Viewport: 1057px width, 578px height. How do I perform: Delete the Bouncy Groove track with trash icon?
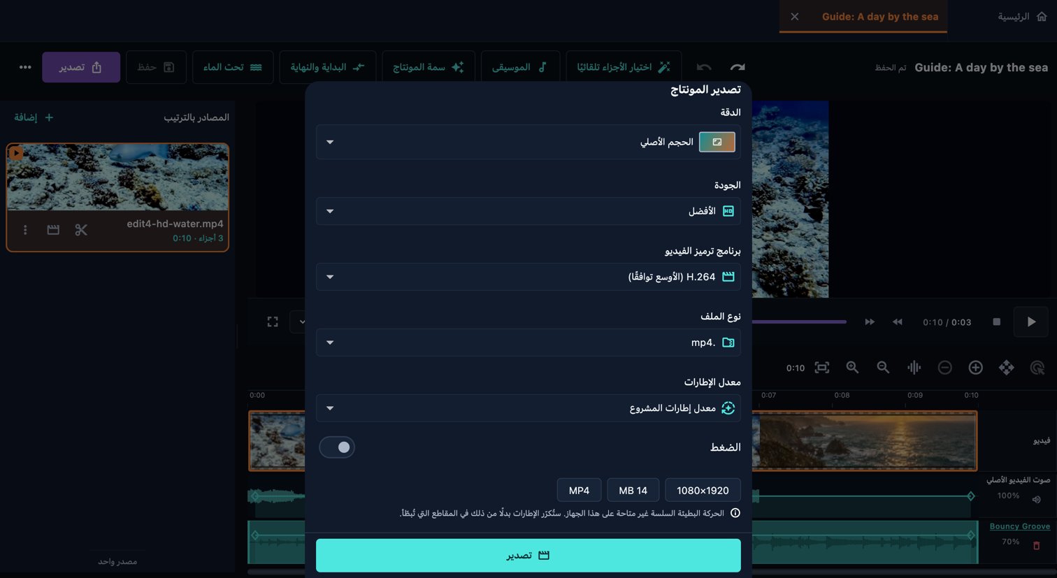click(x=1036, y=545)
